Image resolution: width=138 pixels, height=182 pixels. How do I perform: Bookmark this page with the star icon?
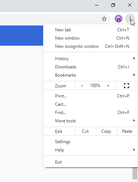(x=104, y=19)
